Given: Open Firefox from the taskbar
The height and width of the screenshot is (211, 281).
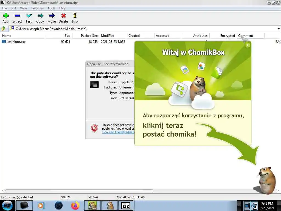Looking at the screenshot, I should [75, 206].
